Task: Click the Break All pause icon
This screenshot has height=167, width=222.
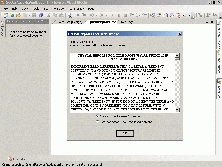Action: (x=119, y=15)
